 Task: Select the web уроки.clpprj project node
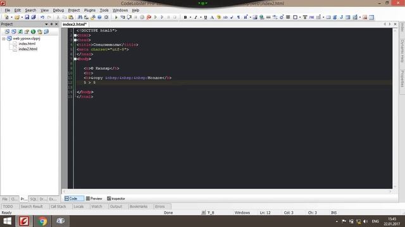27,38
